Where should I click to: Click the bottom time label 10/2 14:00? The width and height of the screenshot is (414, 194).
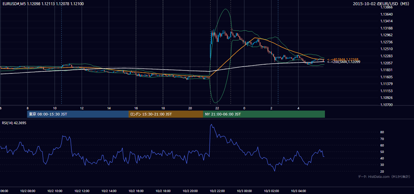pos(109,191)
